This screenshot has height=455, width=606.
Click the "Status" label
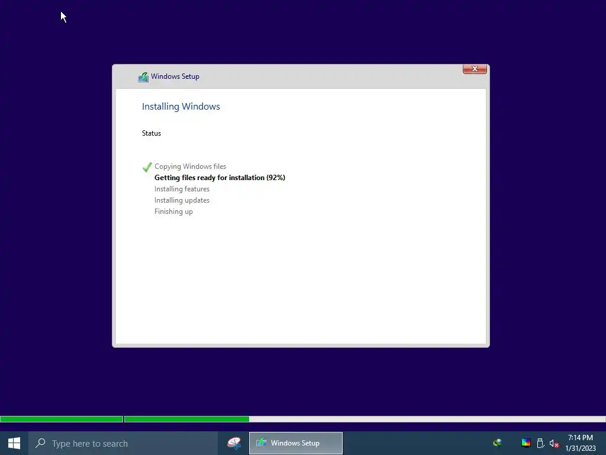click(151, 133)
